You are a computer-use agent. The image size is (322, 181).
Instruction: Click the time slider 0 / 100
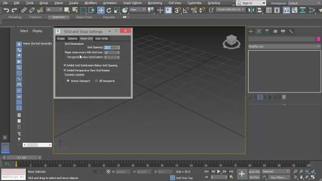22,157
